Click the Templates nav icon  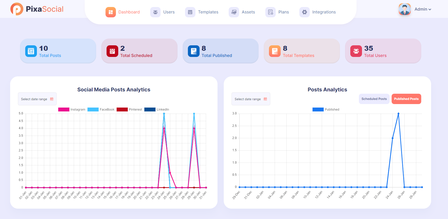tap(190, 12)
